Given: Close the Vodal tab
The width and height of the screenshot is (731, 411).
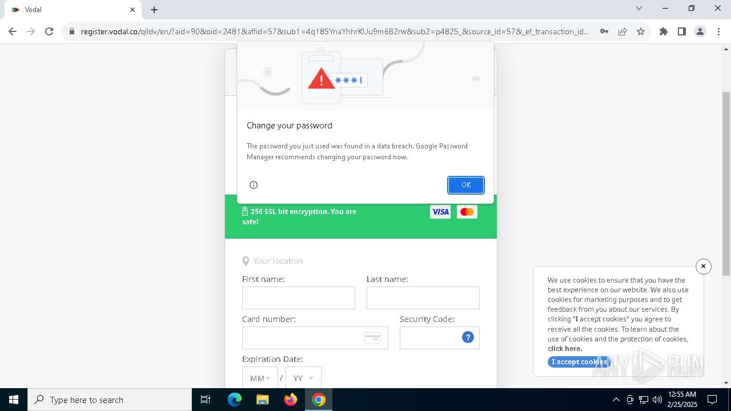Looking at the screenshot, I should [132, 10].
